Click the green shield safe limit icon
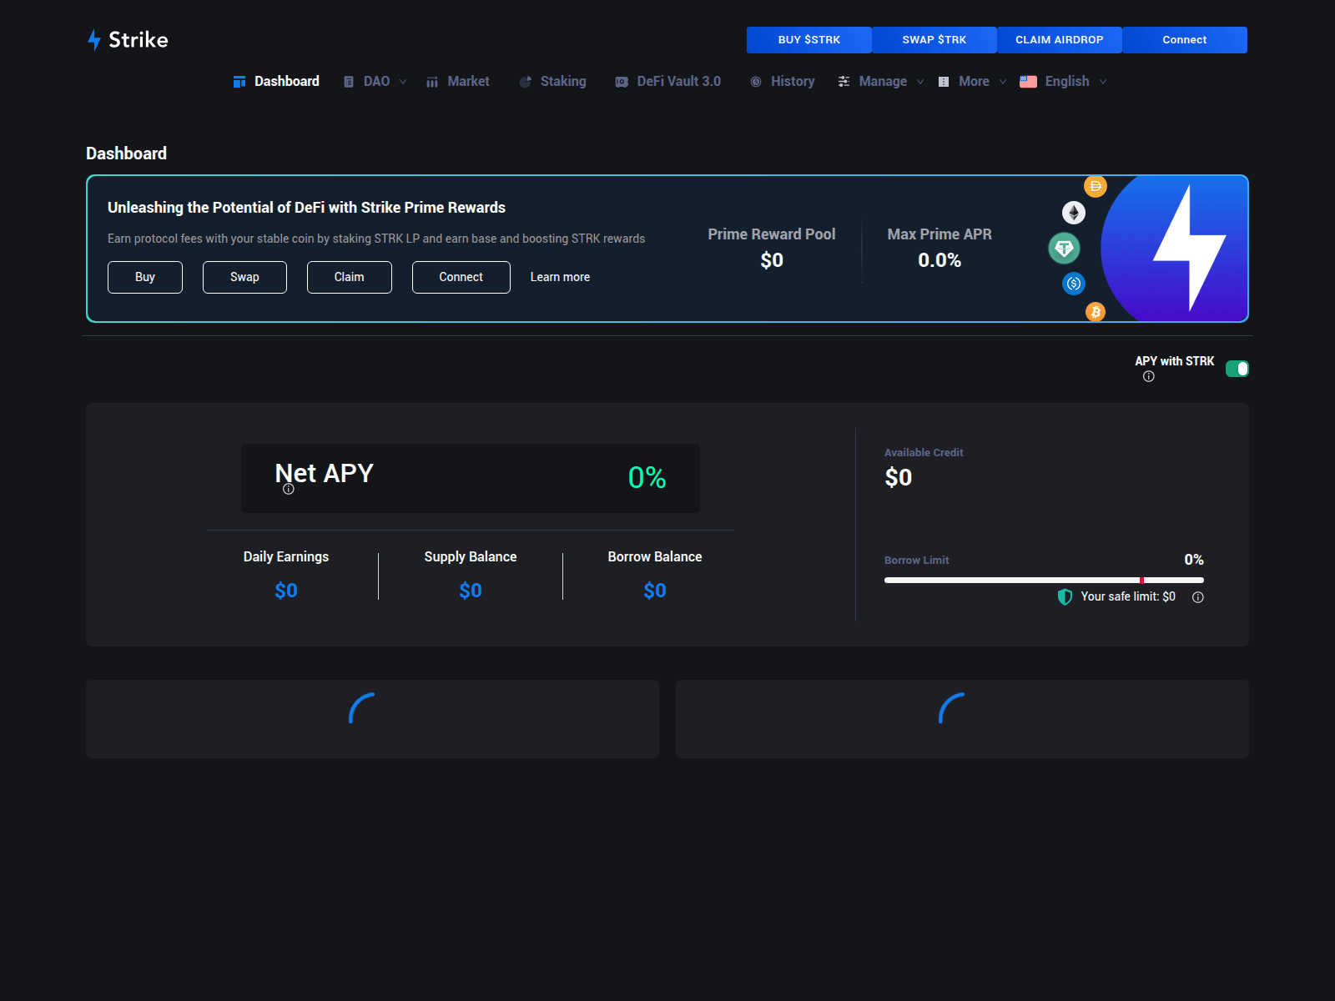 pos(1065,596)
